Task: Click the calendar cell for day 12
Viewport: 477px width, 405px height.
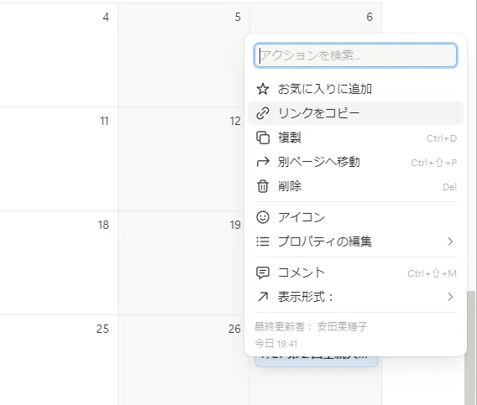Action: pos(184,158)
